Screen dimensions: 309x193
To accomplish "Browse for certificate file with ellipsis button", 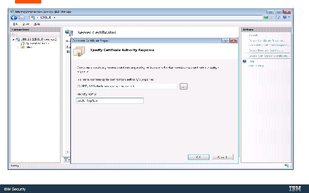I will (x=184, y=87).
